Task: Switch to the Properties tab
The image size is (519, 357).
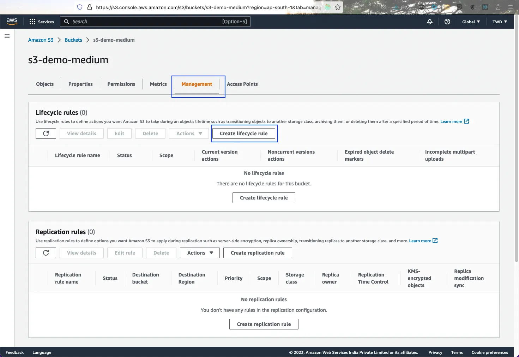Action: (x=80, y=84)
